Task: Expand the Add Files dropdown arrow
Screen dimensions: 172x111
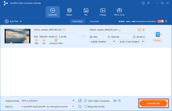Action: pyautogui.click(x=21, y=21)
